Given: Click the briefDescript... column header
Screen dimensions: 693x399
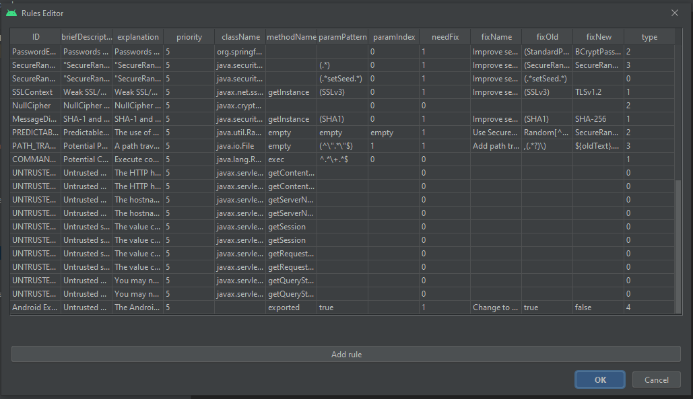Looking at the screenshot, I should [x=87, y=37].
